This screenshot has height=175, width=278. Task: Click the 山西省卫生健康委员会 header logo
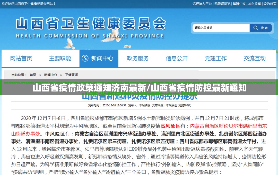(91, 27)
